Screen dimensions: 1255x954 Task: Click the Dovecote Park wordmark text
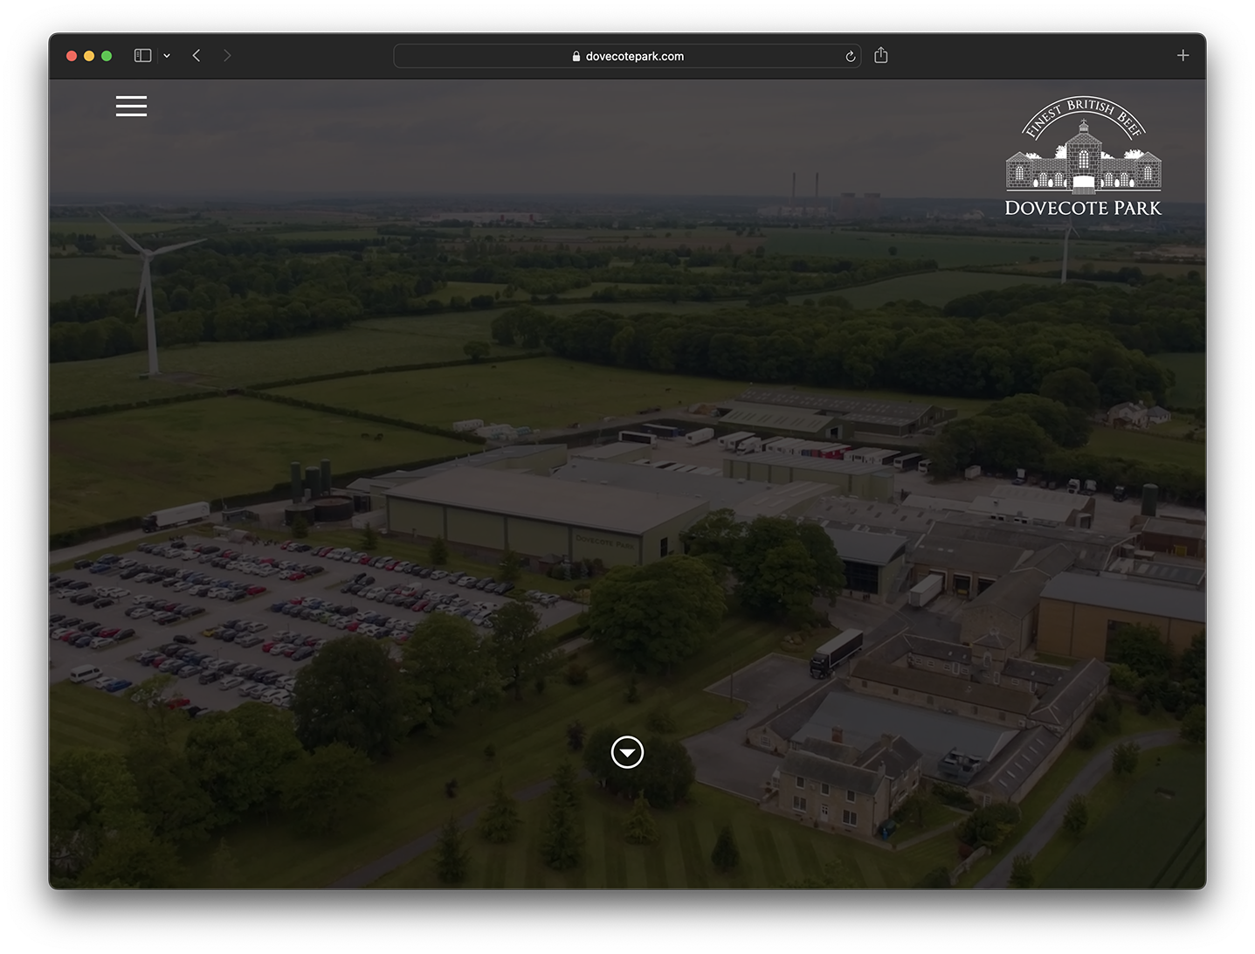1083,210
